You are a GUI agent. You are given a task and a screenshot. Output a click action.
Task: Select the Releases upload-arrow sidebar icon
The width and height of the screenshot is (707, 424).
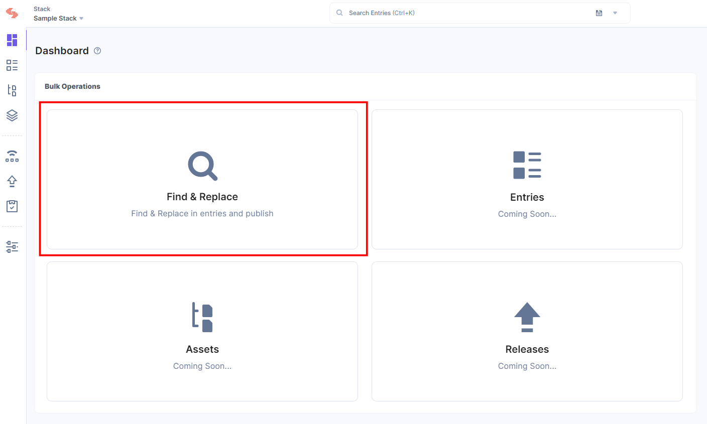(x=12, y=181)
